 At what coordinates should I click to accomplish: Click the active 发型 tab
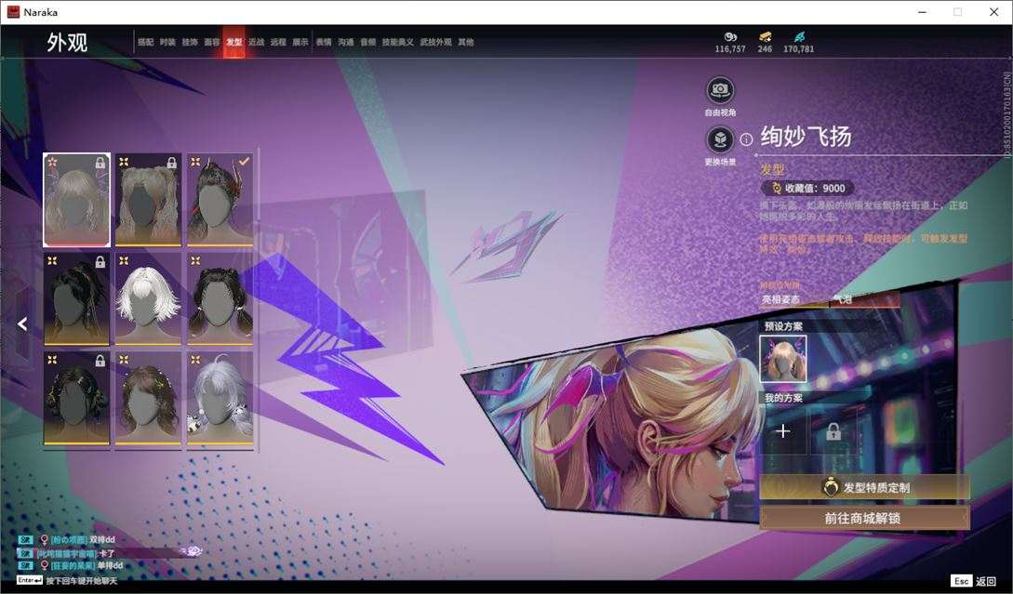pos(233,42)
